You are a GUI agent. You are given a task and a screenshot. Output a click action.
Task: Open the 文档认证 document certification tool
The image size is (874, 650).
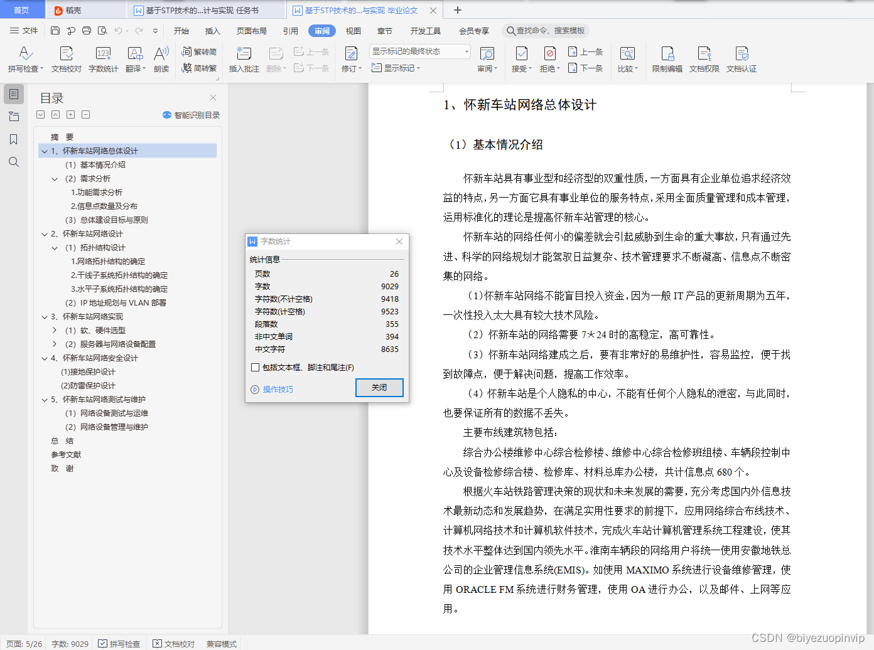tap(742, 59)
